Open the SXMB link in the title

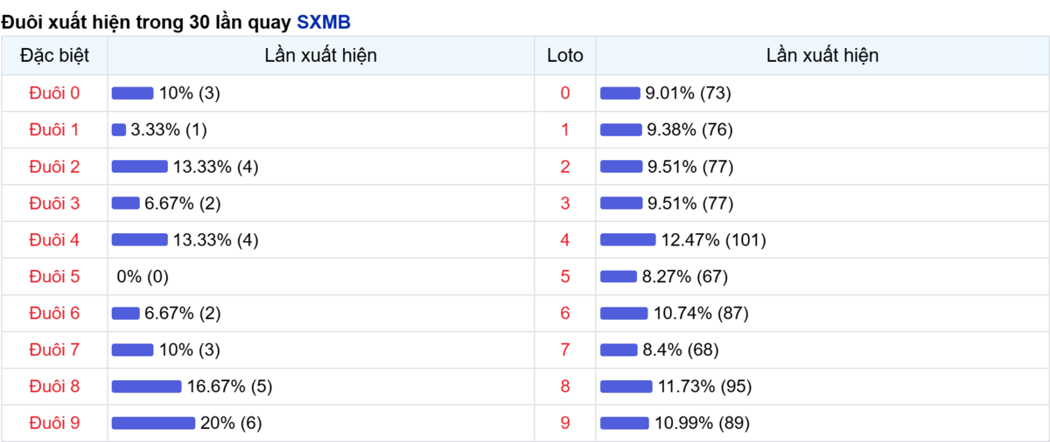pos(324,22)
